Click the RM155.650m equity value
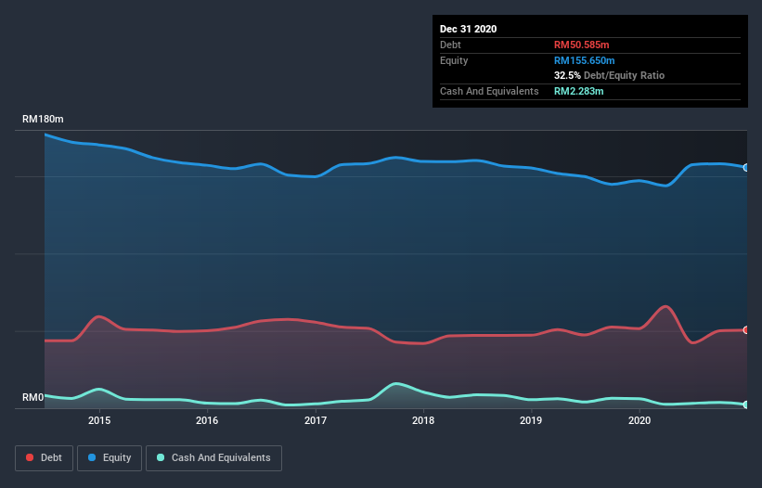 (x=584, y=60)
